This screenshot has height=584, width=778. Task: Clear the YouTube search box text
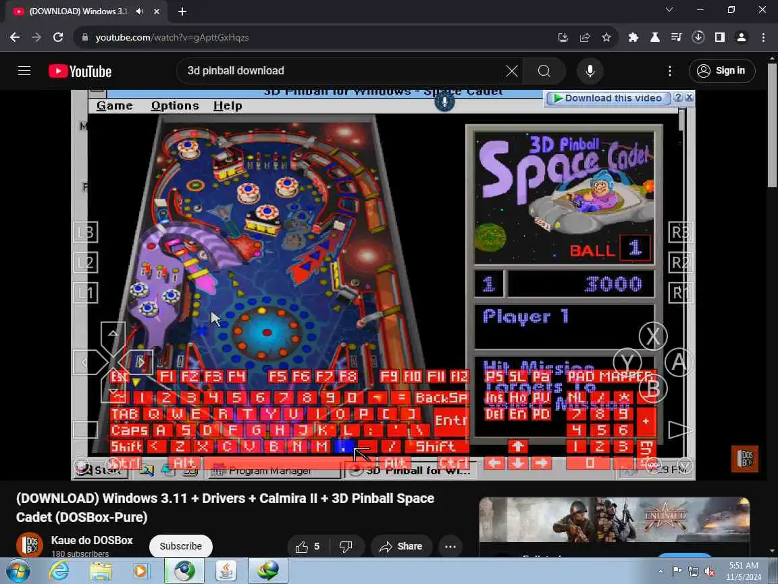511,71
